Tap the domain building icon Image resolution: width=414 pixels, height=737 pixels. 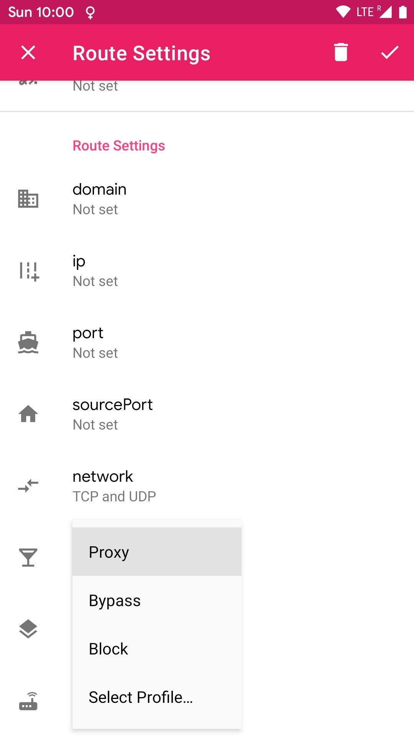[x=28, y=199]
